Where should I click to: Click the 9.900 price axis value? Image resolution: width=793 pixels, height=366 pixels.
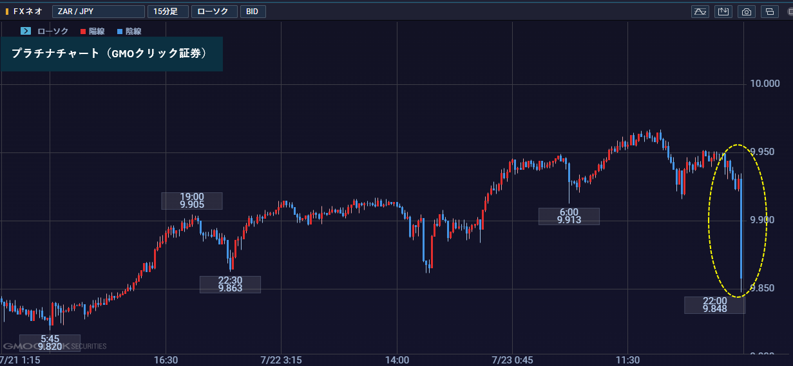tap(762, 221)
